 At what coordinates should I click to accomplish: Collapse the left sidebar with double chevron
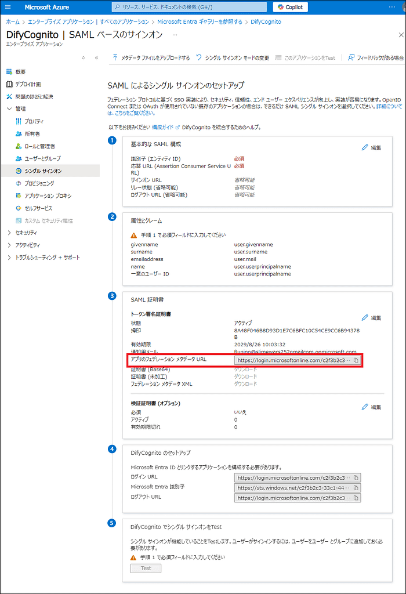coord(96,58)
